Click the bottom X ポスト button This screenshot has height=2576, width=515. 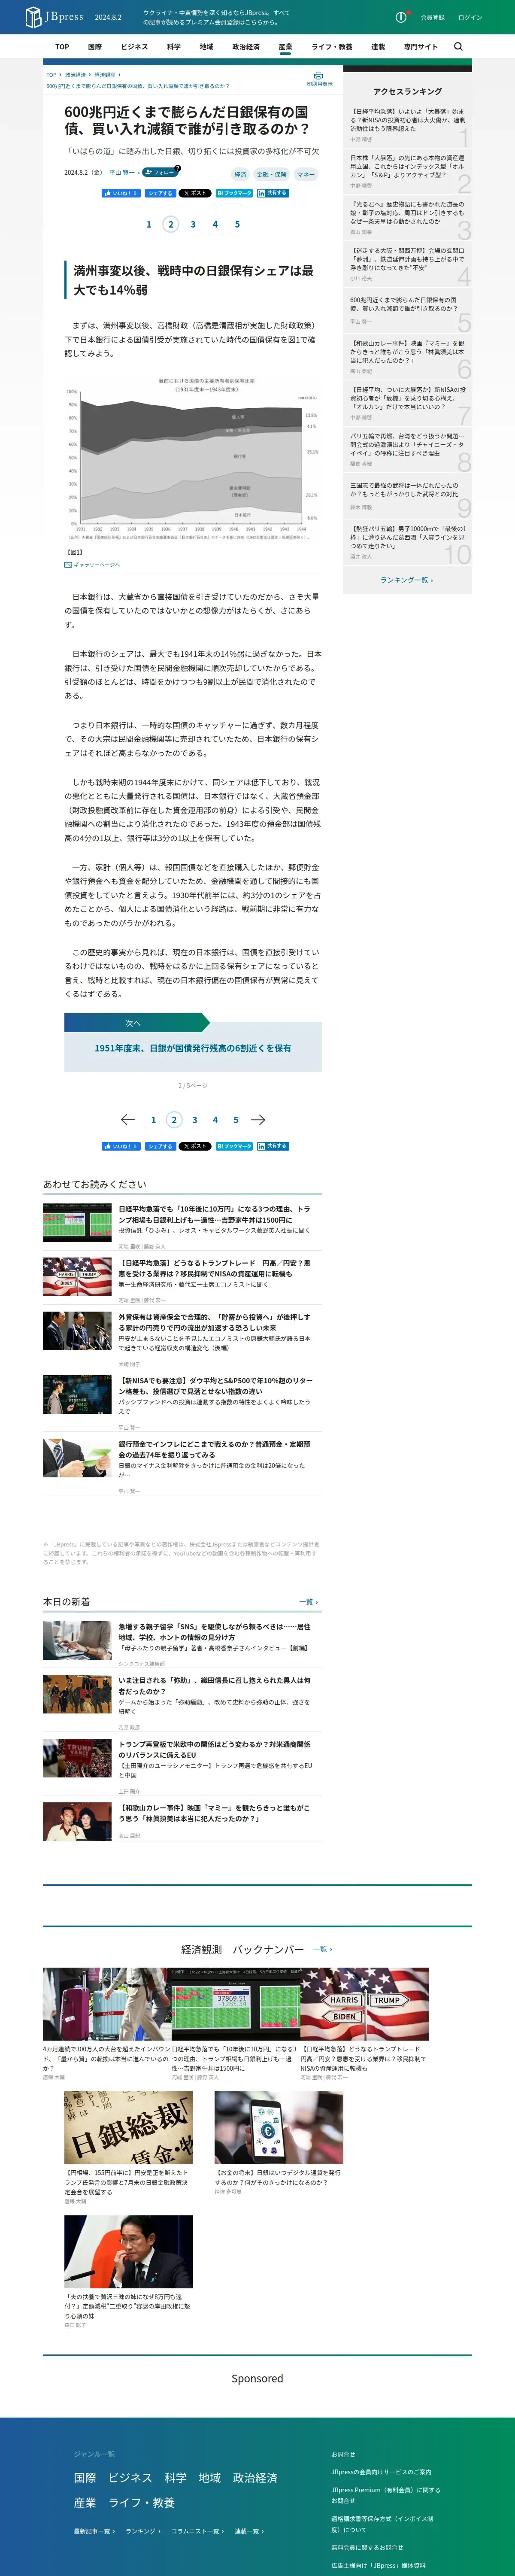[195, 1146]
